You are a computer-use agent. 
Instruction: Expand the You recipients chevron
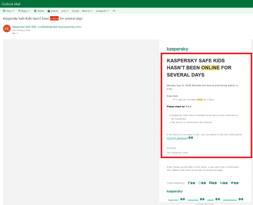[17, 33]
